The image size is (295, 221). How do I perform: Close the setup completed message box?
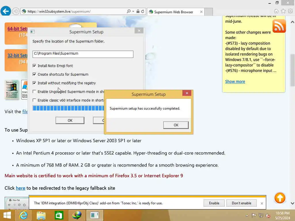pos(187,93)
